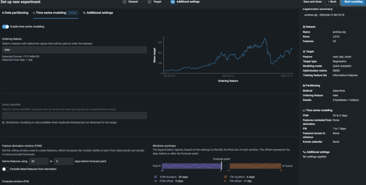Click the Back button
Viewport: 366px width, 185px height.
(332, 2)
